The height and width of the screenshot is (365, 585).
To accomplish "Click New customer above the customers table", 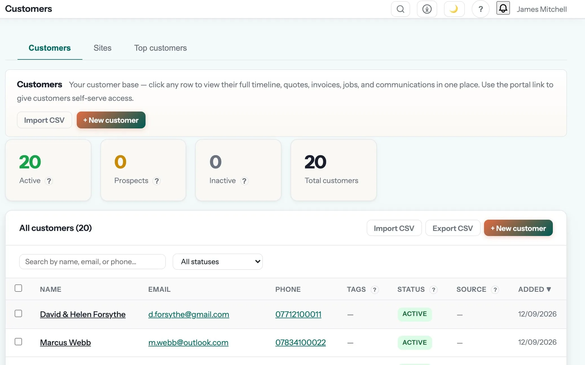I will pos(518,228).
